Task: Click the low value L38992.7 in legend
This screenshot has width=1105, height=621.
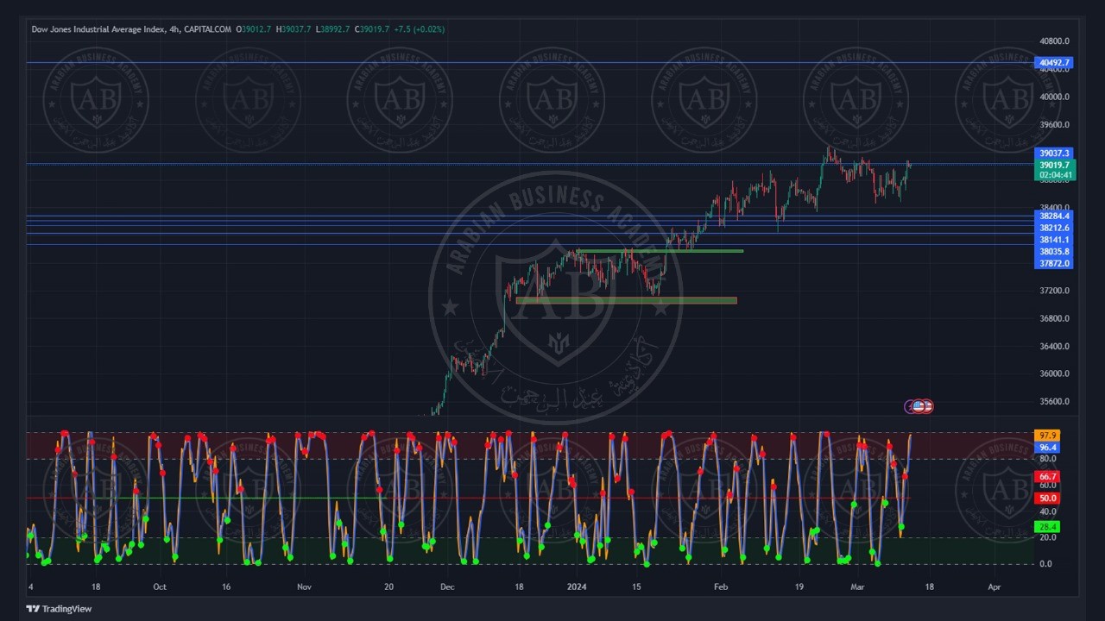Action: (x=333, y=29)
